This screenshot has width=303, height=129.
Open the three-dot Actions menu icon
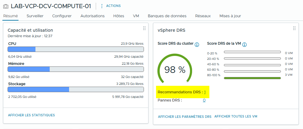click(102, 6)
